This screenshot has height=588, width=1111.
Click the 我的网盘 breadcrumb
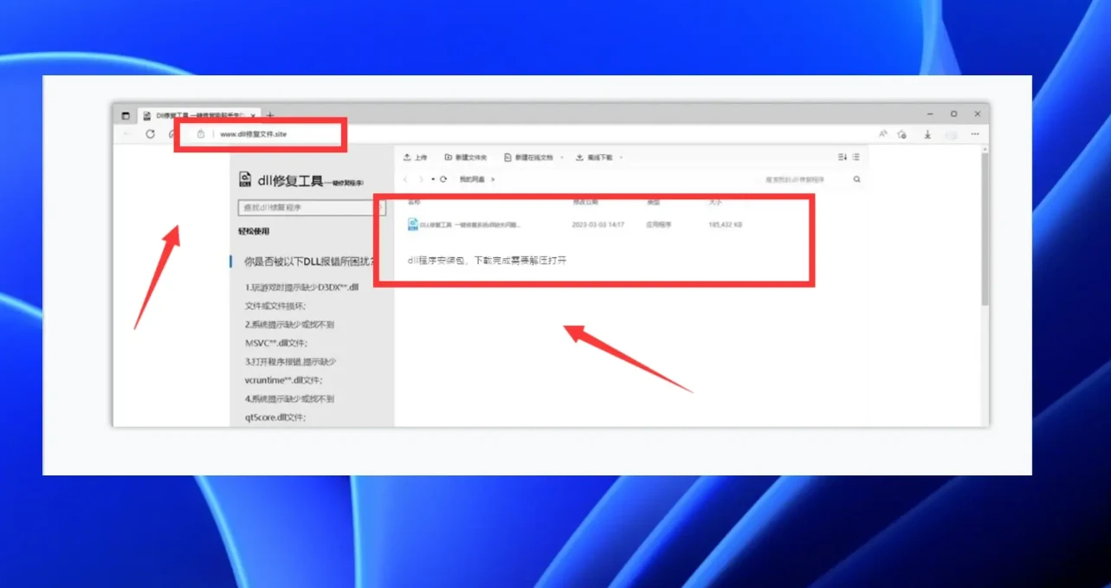coord(472,179)
